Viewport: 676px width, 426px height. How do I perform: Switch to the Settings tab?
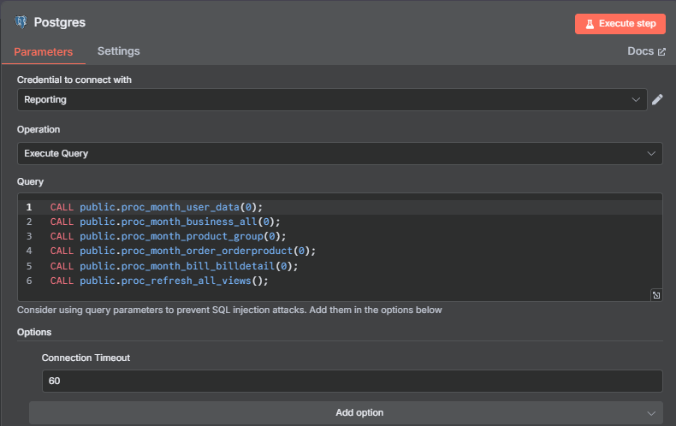119,51
